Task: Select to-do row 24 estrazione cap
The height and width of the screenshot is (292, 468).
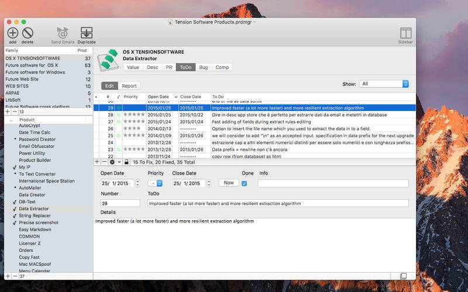Action: click(254, 142)
